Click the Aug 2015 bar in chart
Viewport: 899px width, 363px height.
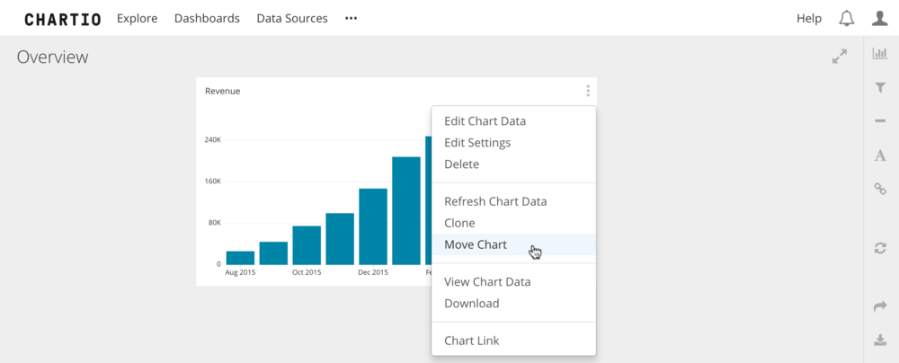point(240,258)
